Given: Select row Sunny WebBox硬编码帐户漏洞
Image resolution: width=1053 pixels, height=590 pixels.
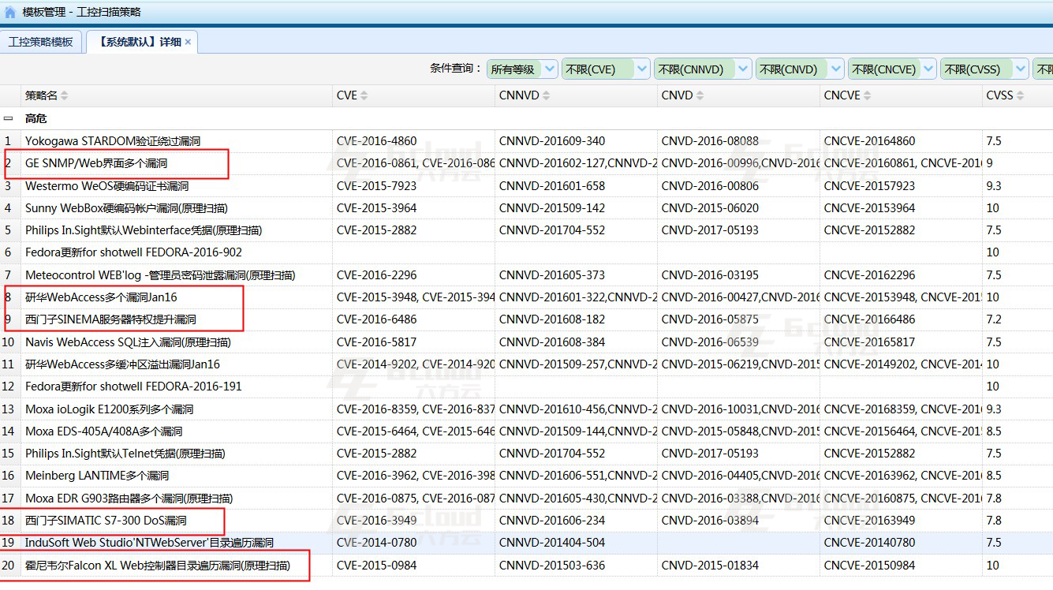Looking at the screenshot, I should click(x=526, y=208).
